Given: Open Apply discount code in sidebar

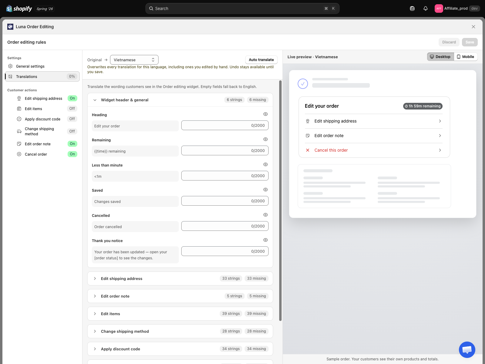Looking at the screenshot, I should point(42,119).
